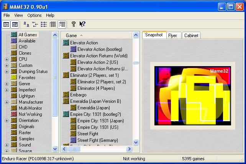Open the File menu
The width and height of the screenshot is (246, 164).
tap(7, 15)
